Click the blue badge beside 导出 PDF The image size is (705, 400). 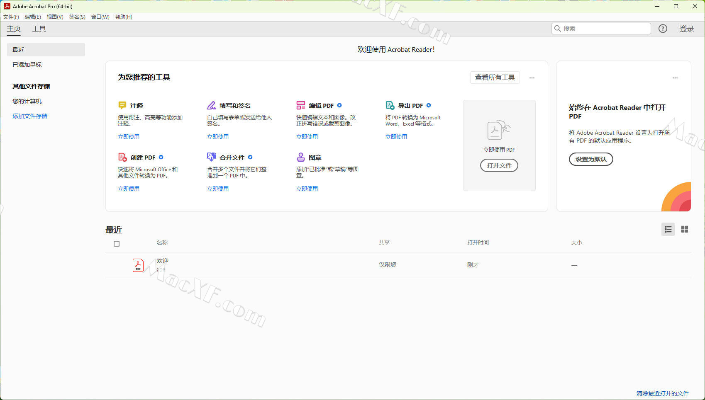tap(429, 105)
